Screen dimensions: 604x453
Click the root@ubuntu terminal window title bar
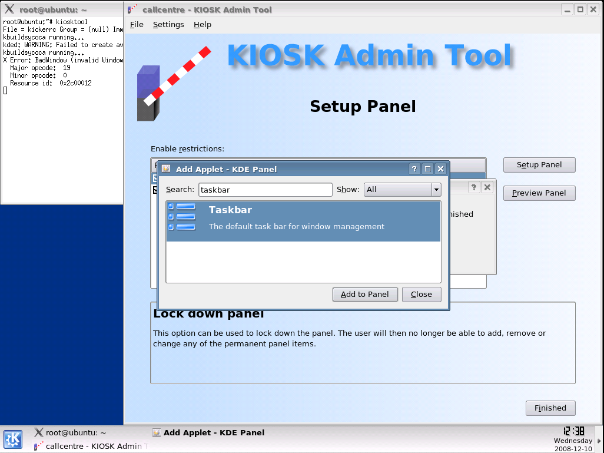click(x=62, y=9)
